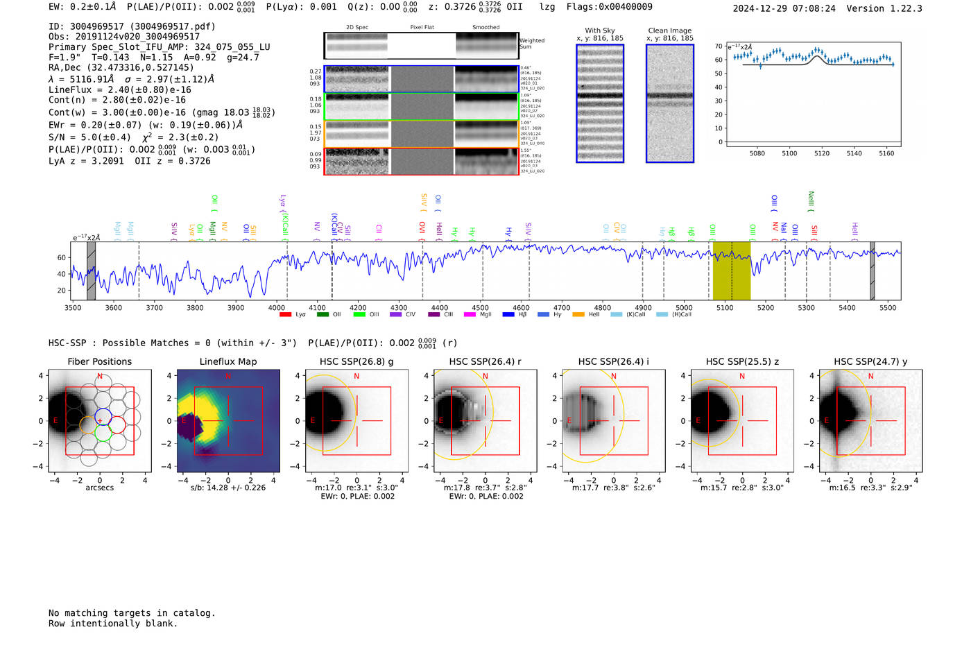Click the lime OIII legend swatch

[x=359, y=315]
